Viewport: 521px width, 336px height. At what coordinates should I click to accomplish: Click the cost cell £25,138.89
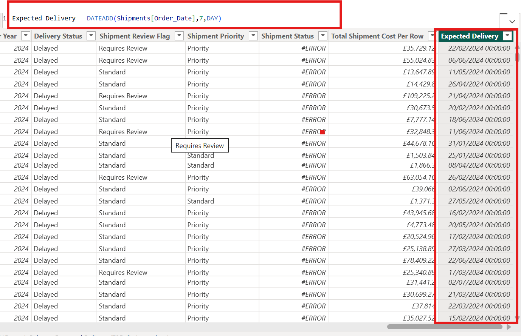tap(419, 248)
